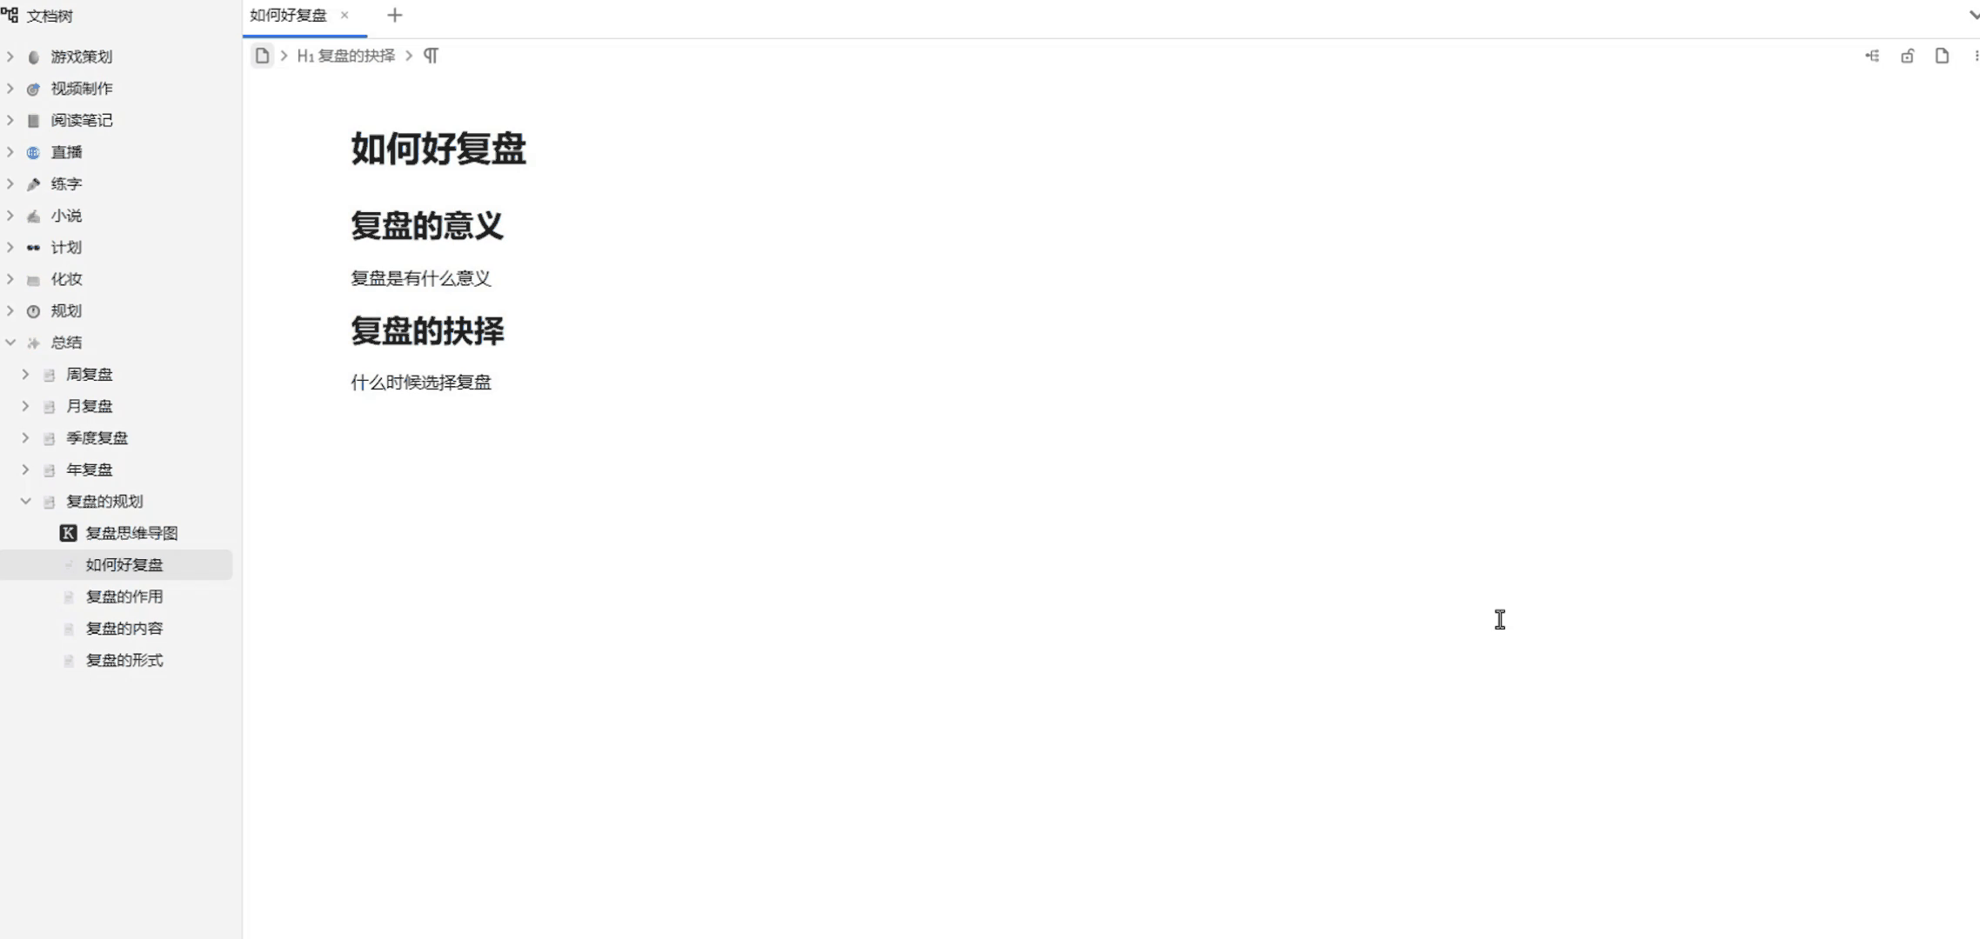1980x939 pixels.
Task: Click the document icon in the breadcrumb
Action: (262, 57)
